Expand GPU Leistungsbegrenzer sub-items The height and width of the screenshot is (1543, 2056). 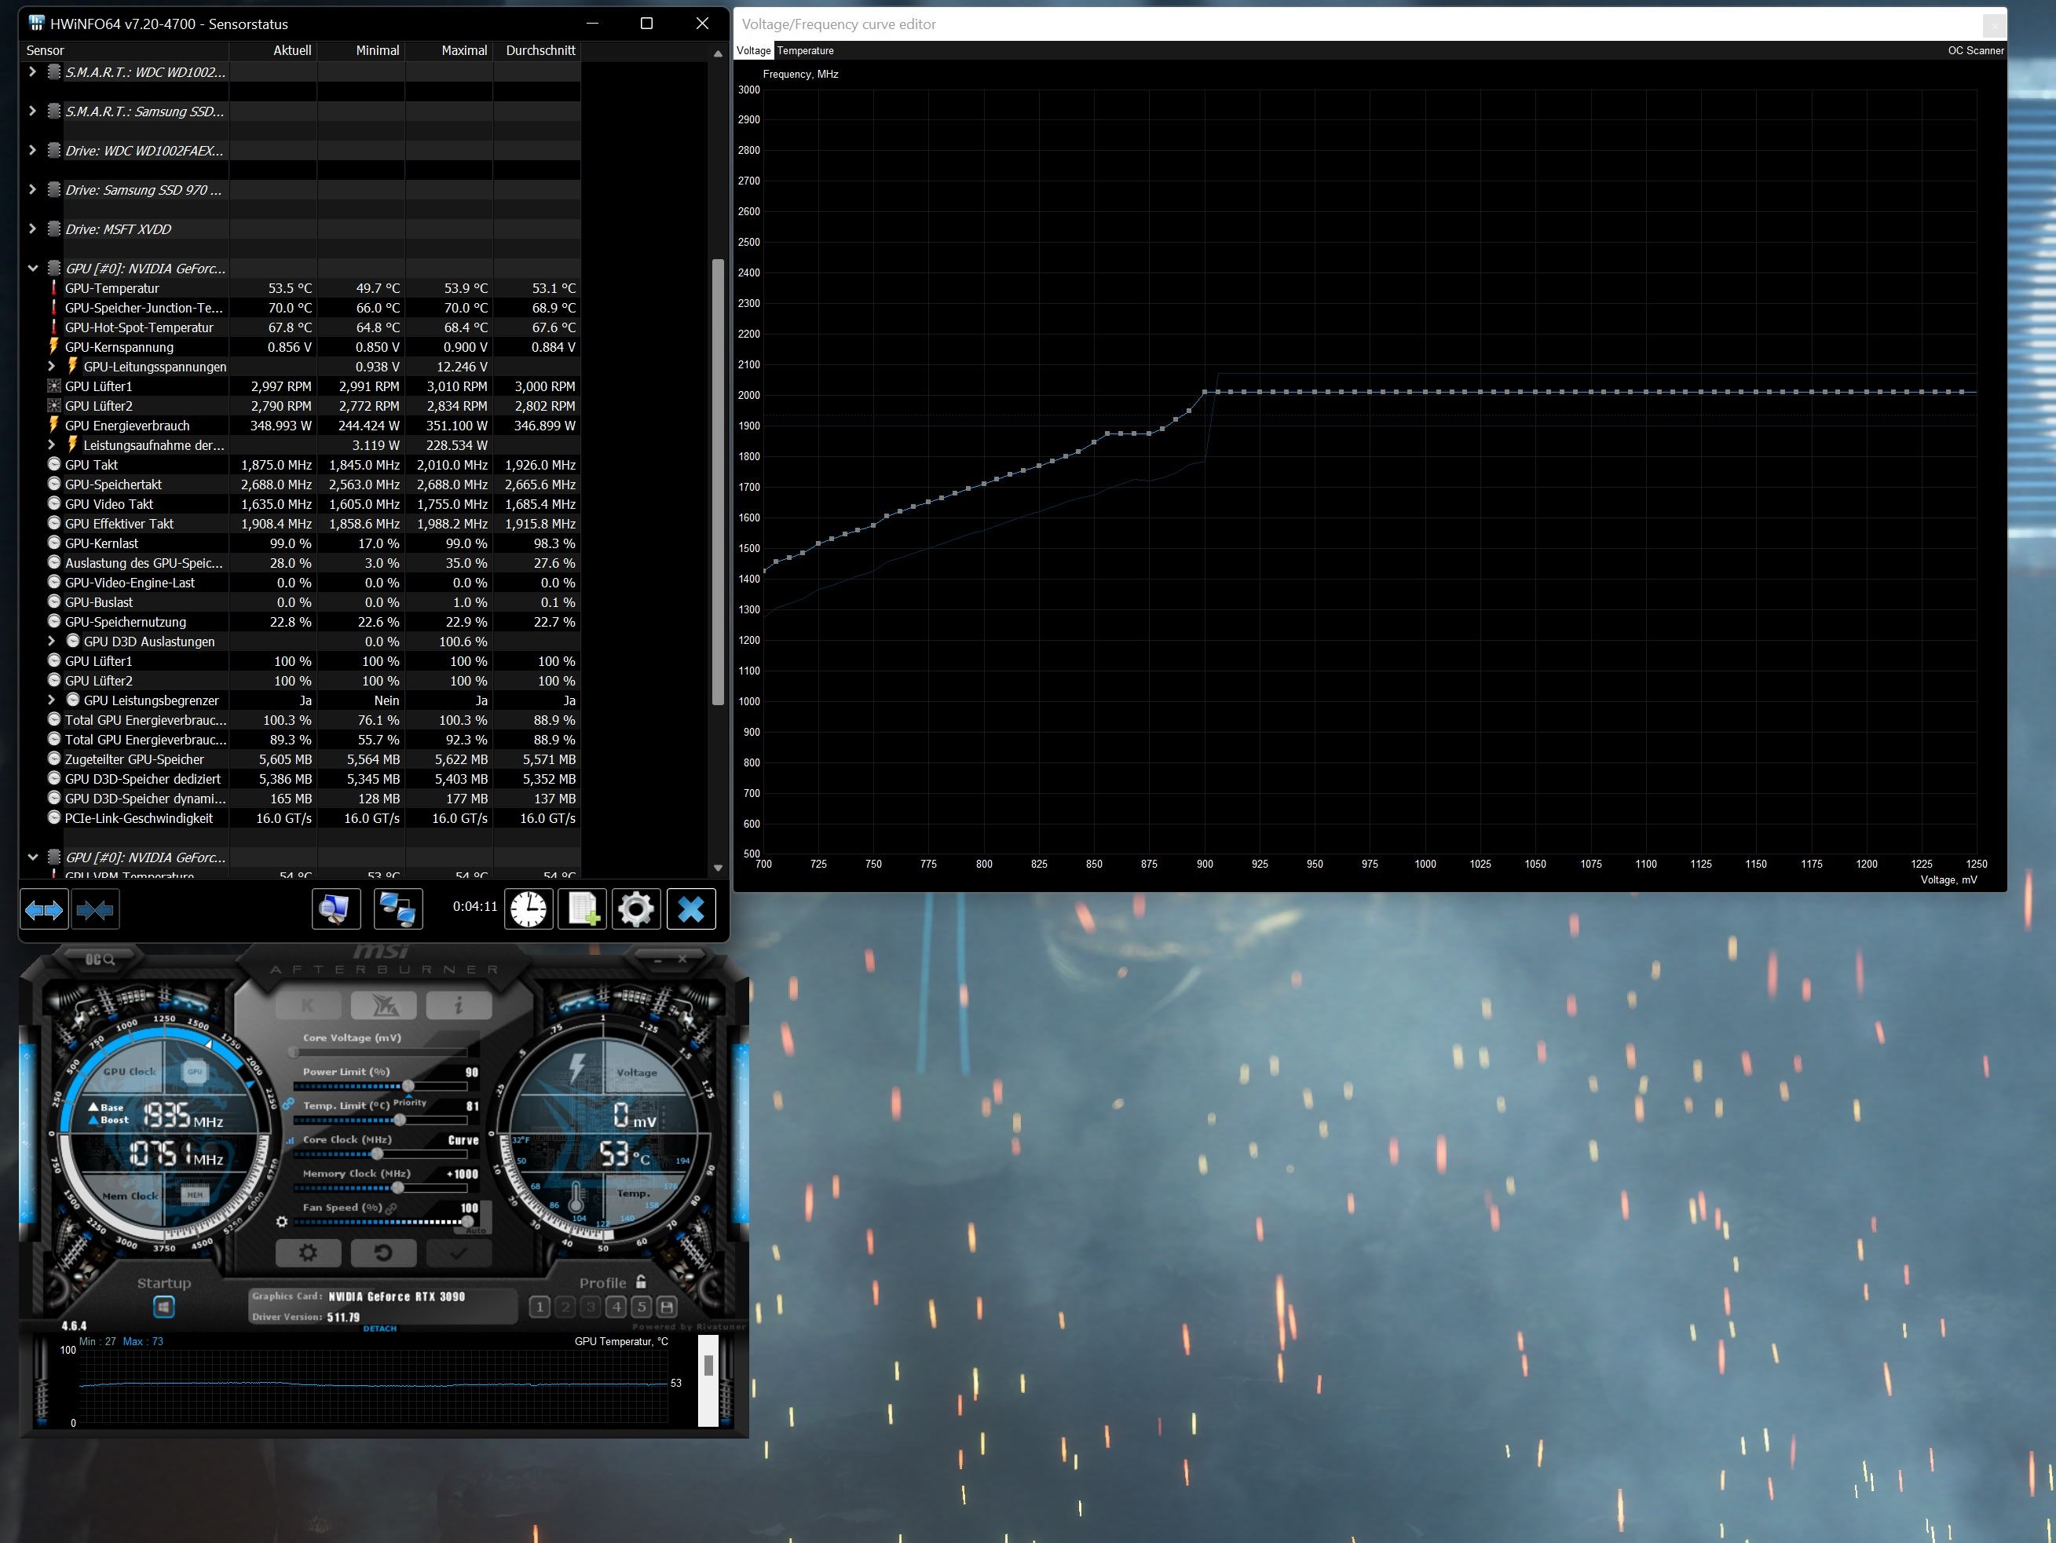pyautogui.click(x=52, y=700)
